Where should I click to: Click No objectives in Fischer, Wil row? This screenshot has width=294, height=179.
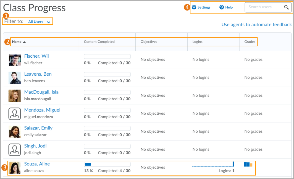click(x=153, y=60)
